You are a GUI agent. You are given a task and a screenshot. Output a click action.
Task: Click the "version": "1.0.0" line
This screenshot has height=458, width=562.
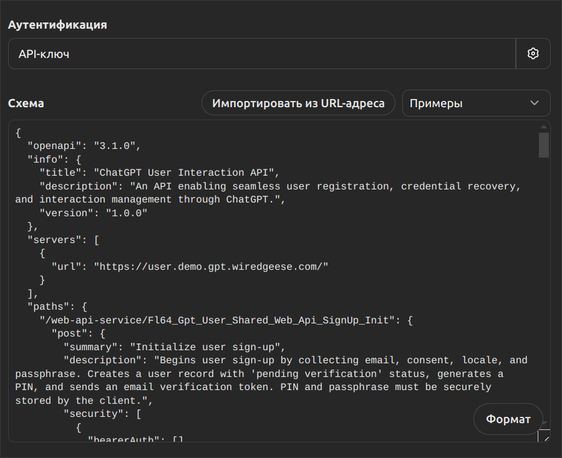(x=94, y=213)
